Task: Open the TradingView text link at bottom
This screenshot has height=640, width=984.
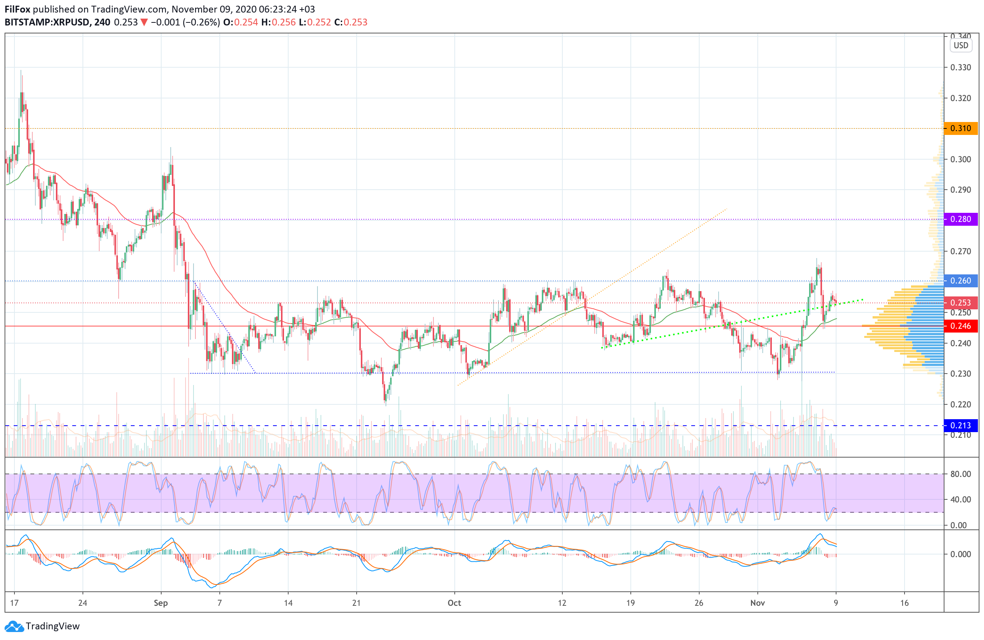Action: [x=52, y=626]
